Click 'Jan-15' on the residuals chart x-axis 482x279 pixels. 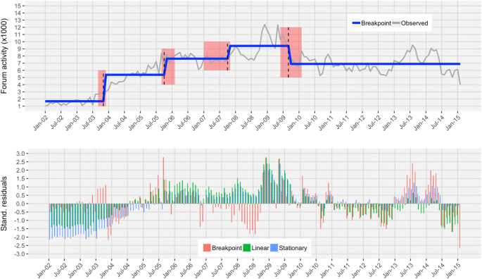click(x=453, y=271)
